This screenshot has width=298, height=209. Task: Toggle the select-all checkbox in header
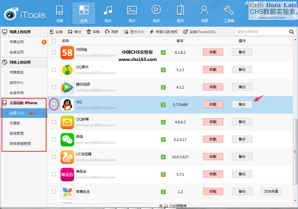(x=54, y=41)
